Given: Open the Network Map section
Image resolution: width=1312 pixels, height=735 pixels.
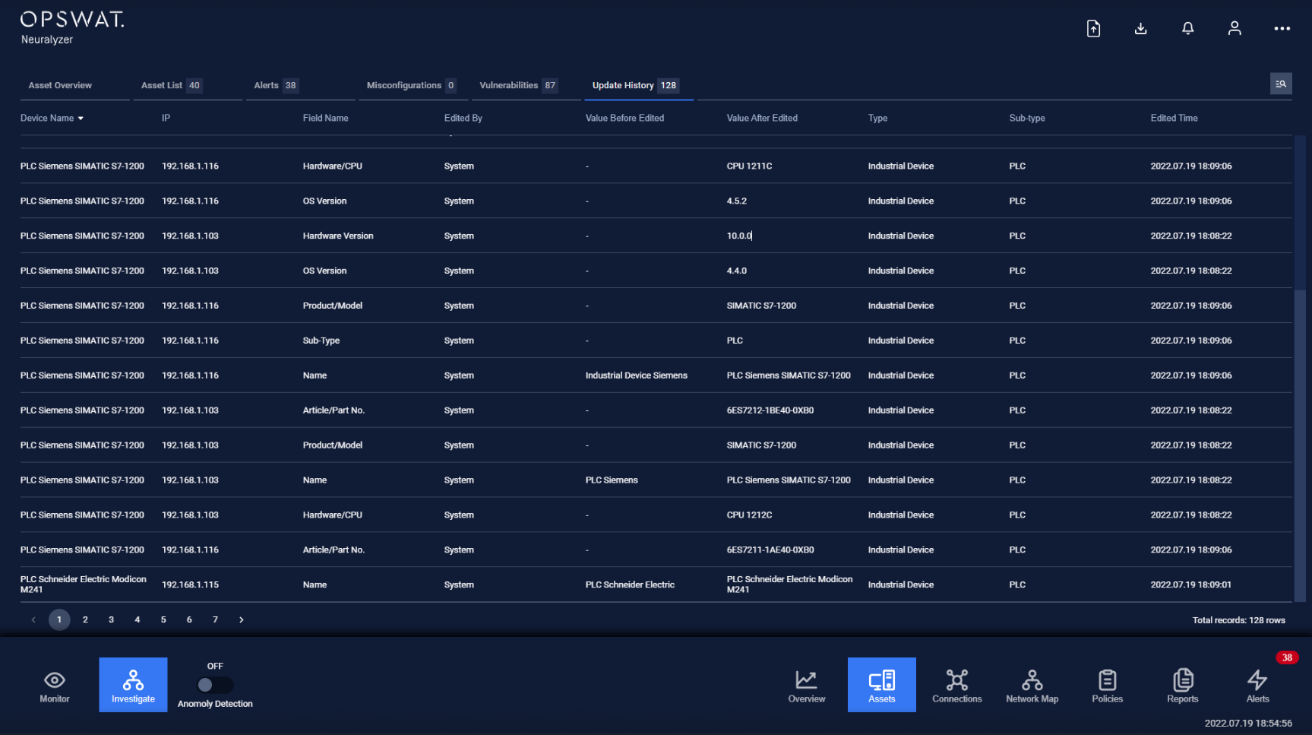Looking at the screenshot, I should click(x=1032, y=685).
